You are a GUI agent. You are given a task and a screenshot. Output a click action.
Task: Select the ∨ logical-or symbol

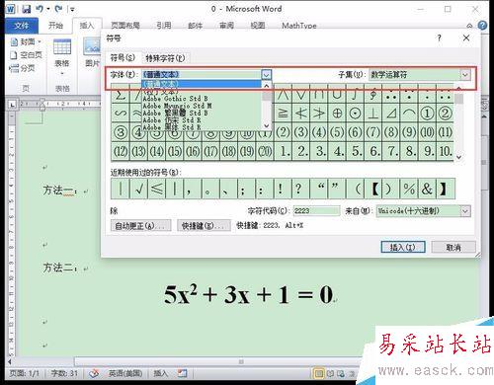pos(300,95)
